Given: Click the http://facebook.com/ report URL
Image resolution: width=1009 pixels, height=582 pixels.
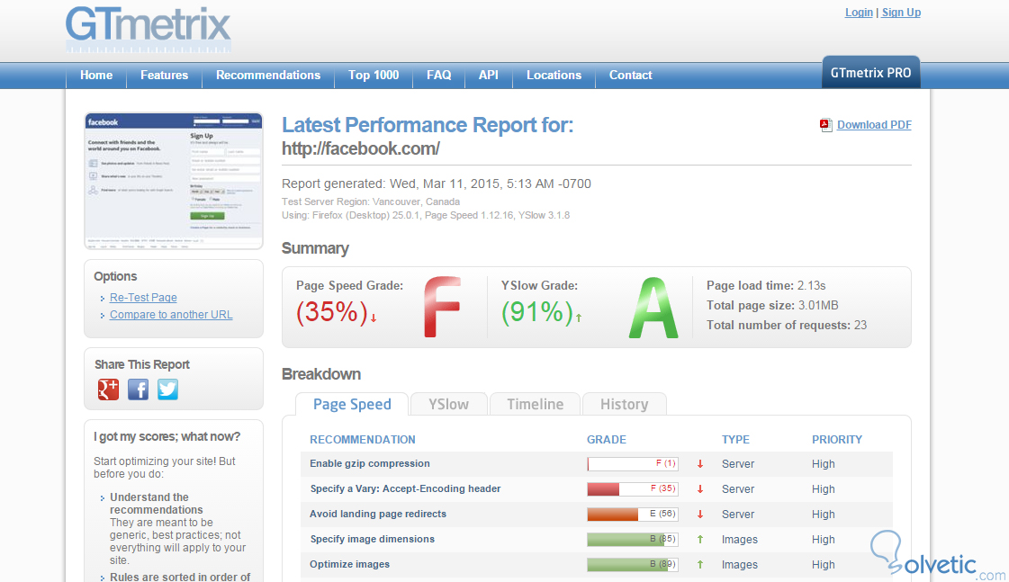Looking at the screenshot, I should click(x=361, y=148).
